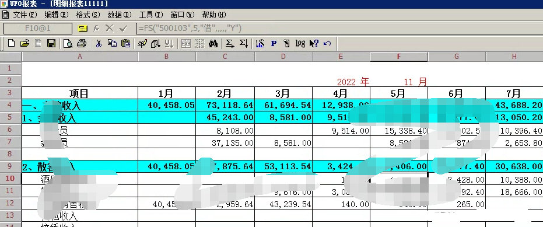Click the scroll-shaped page icon
Screen dimensions: 543x227
(286, 43)
